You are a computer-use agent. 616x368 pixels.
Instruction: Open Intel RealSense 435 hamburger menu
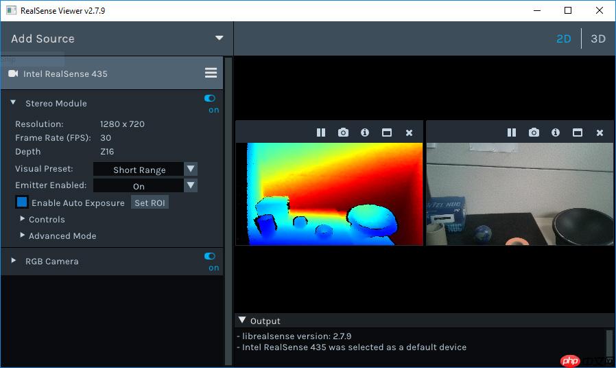tap(211, 73)
